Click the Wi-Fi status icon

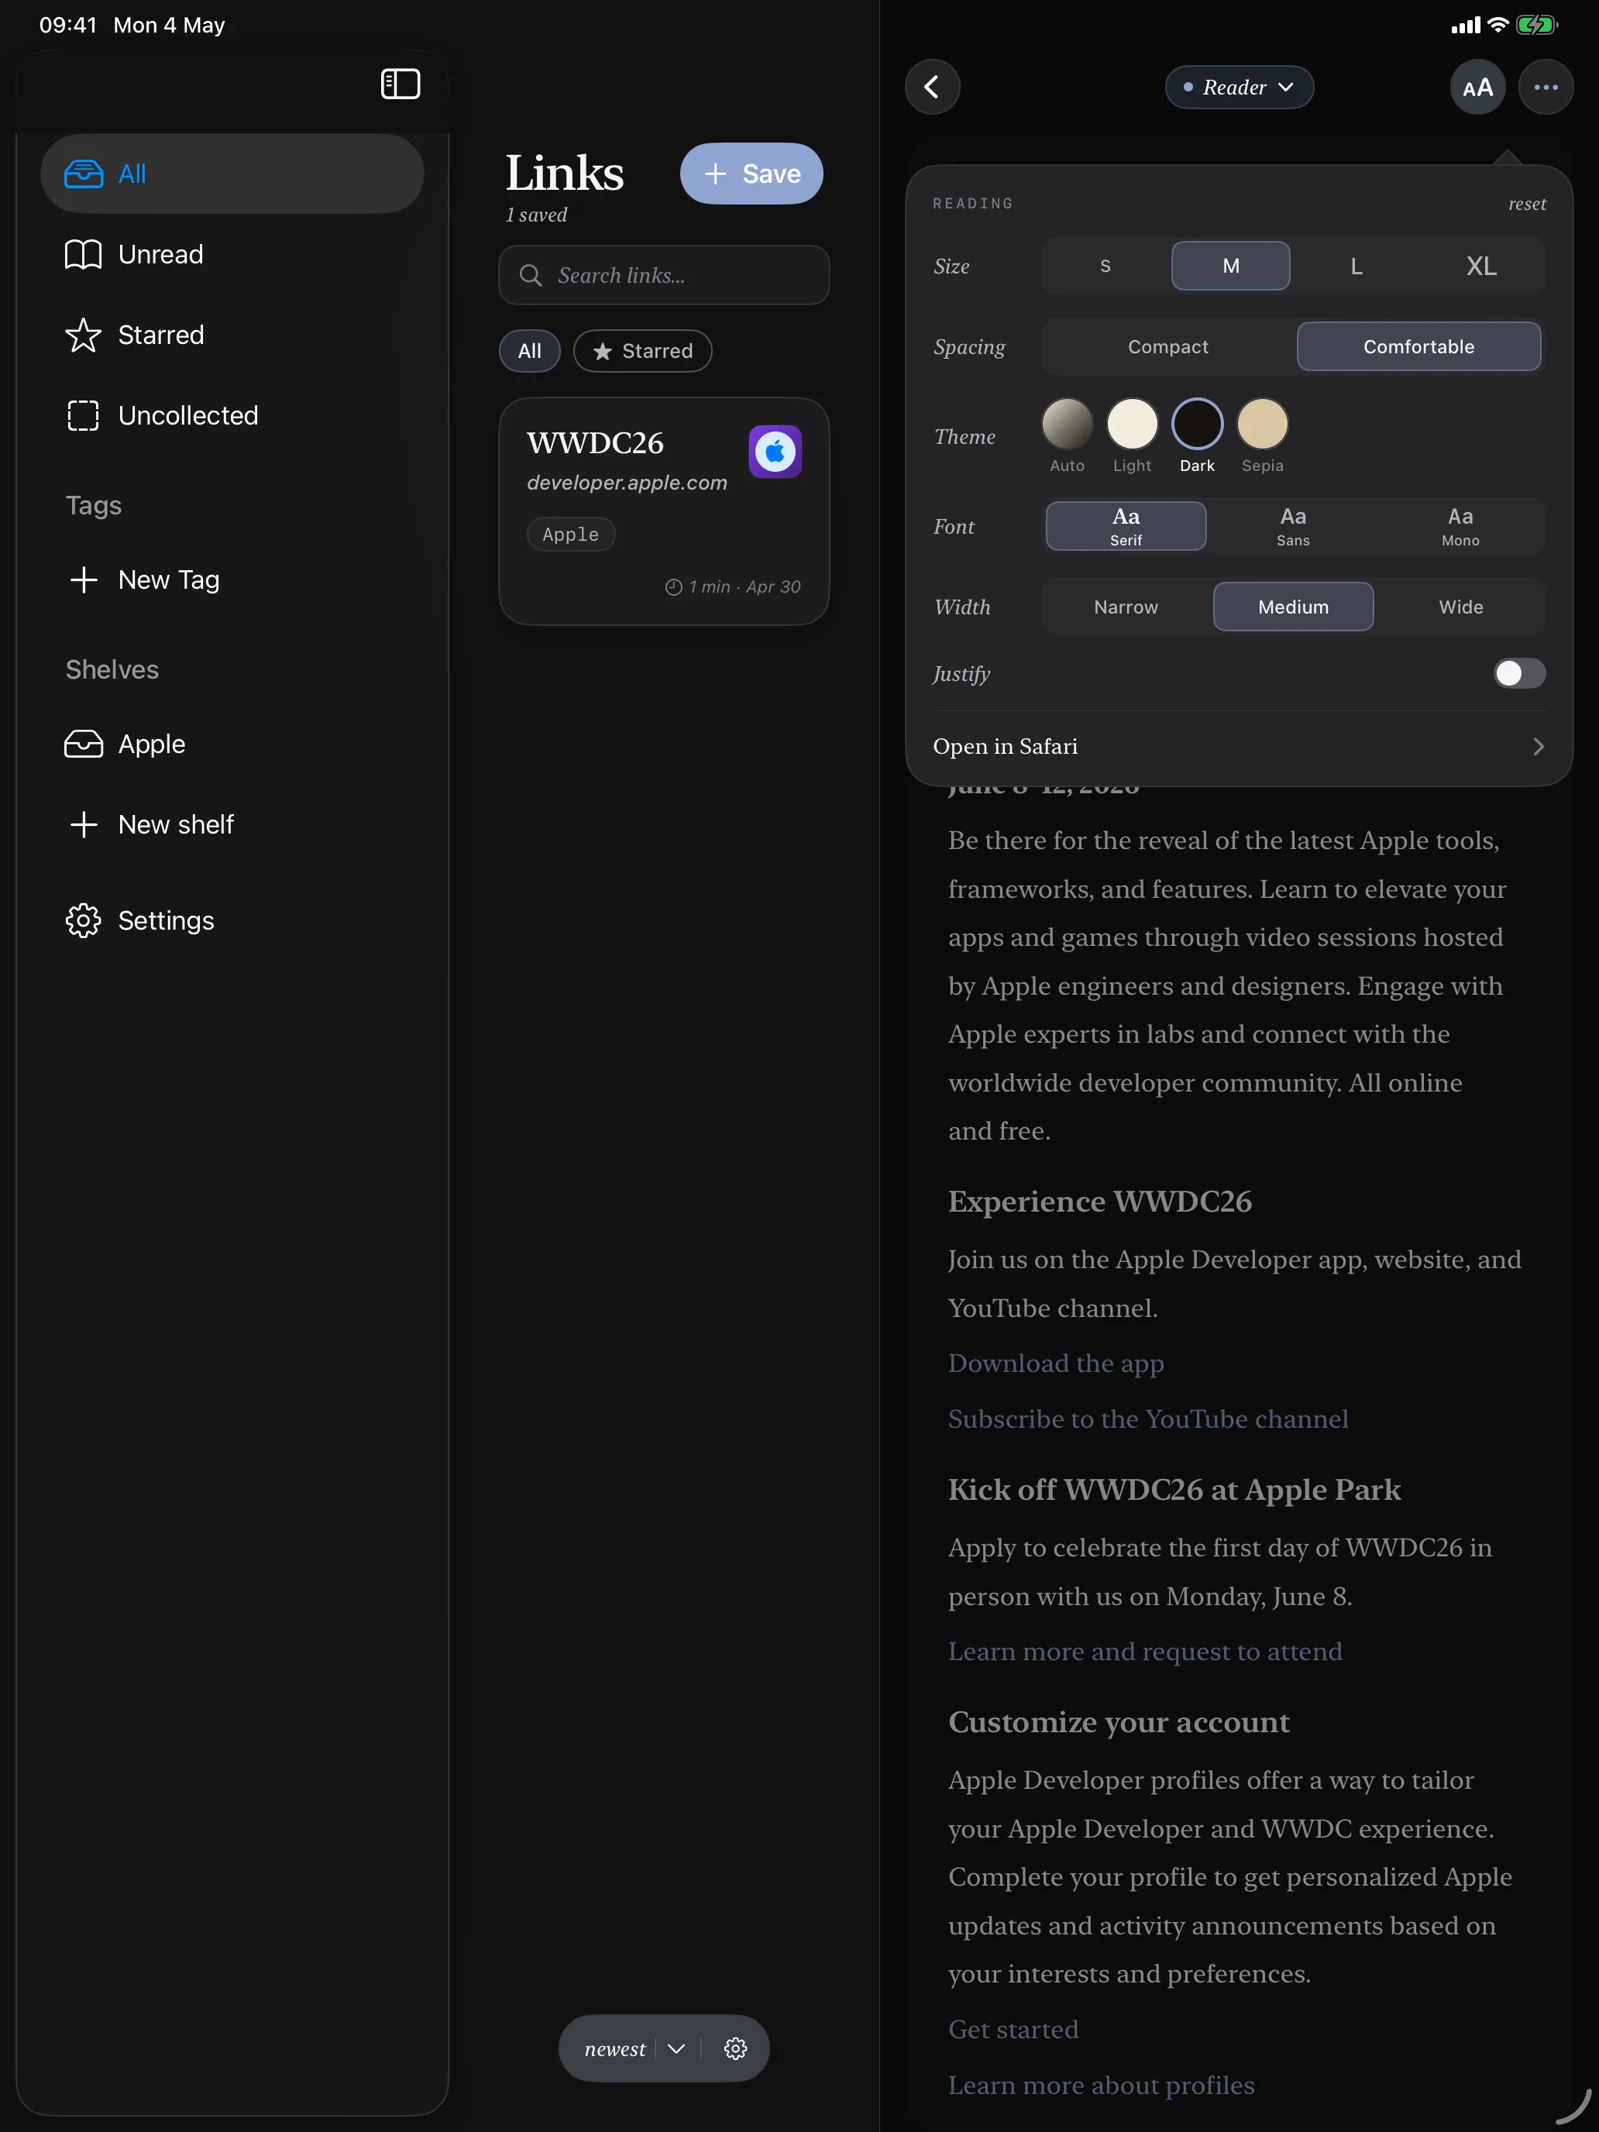1498,25
